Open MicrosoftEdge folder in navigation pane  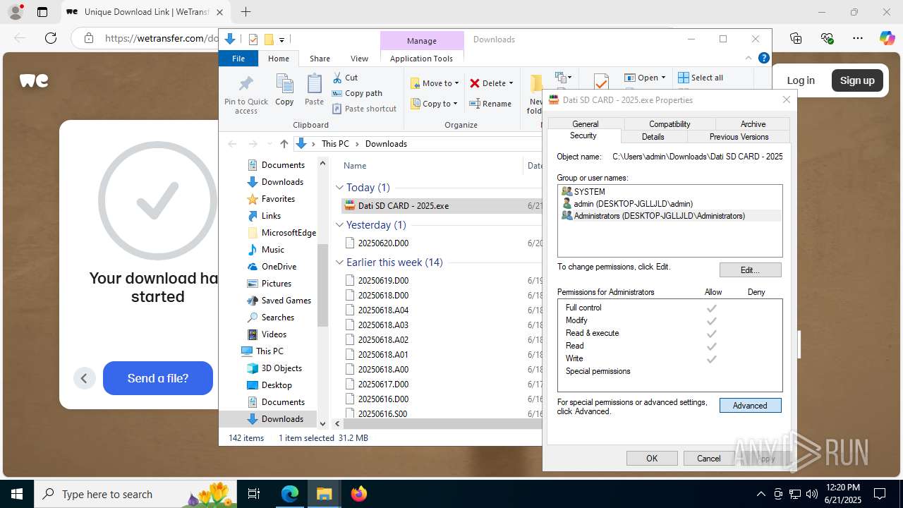coord(289,233)
